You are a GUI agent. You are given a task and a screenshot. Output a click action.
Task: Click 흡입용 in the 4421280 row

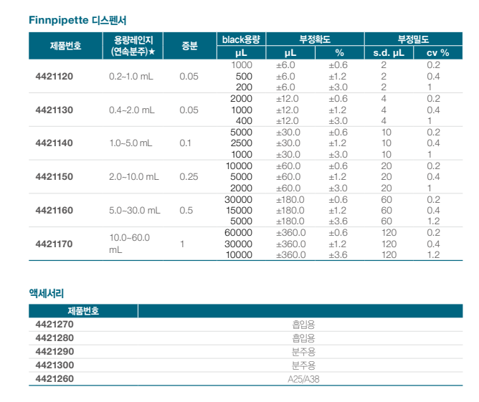point(303,338)
